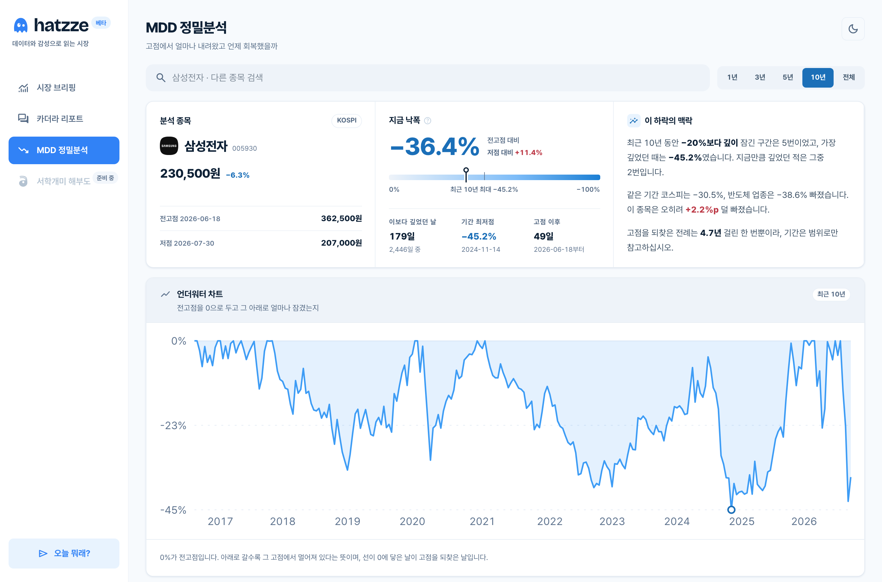Click the search magnifier icon
The width and height of the screenshot is (882, 582).
161,77
